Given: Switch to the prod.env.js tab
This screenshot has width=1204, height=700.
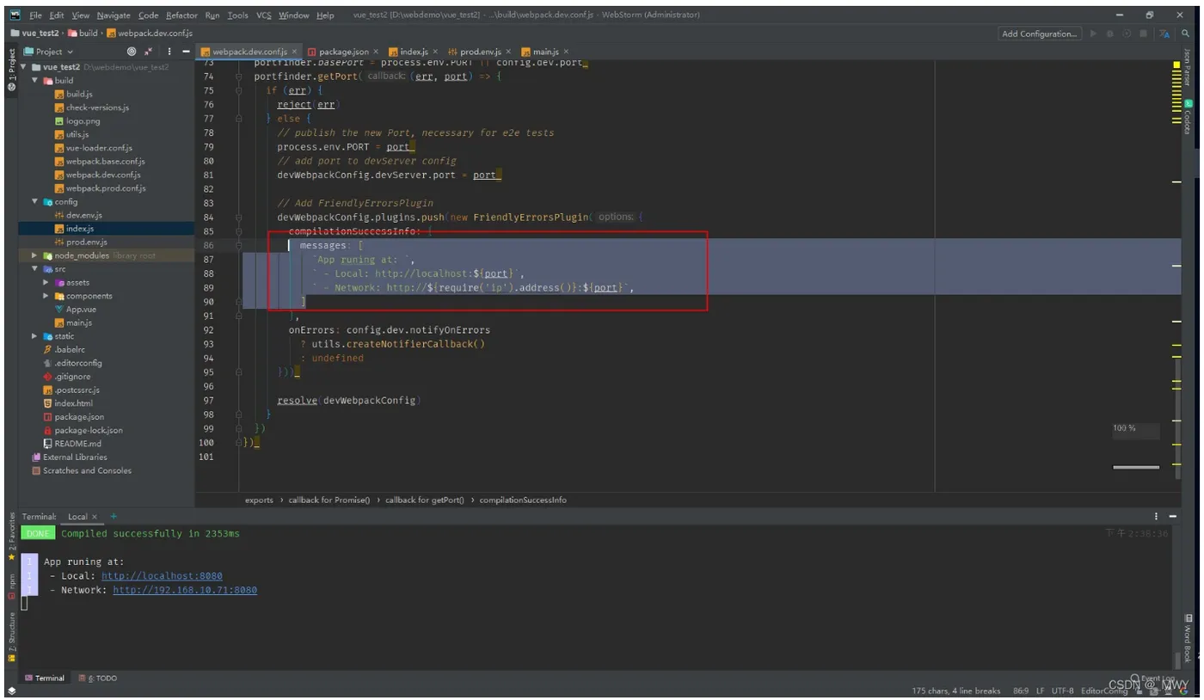Looking at the screenshot, I should point(481,52).
